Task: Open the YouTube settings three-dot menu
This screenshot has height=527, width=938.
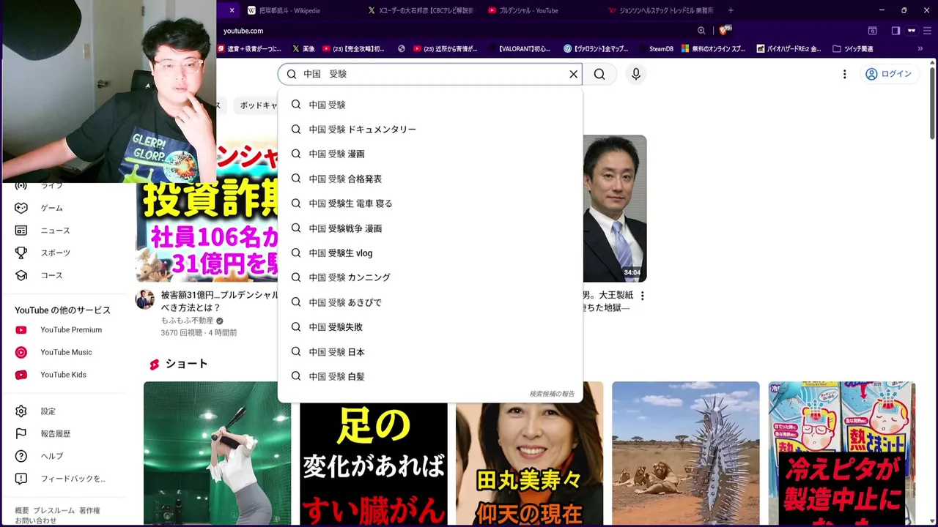Action: click(x=844, y=74)
